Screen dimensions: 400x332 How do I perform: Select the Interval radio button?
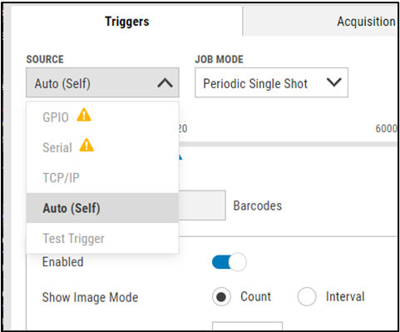tap(307, 297)
